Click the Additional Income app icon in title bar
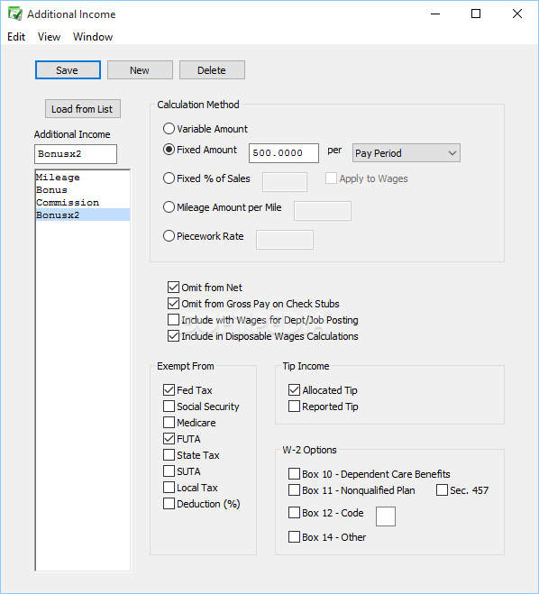The image size is (539, 594). coord(15,14)
